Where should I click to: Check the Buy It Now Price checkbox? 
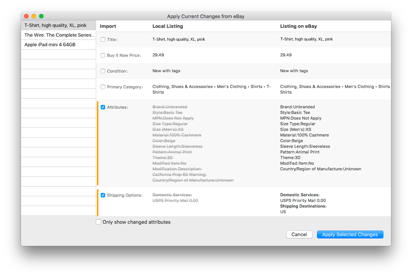[x=103, y=55]
